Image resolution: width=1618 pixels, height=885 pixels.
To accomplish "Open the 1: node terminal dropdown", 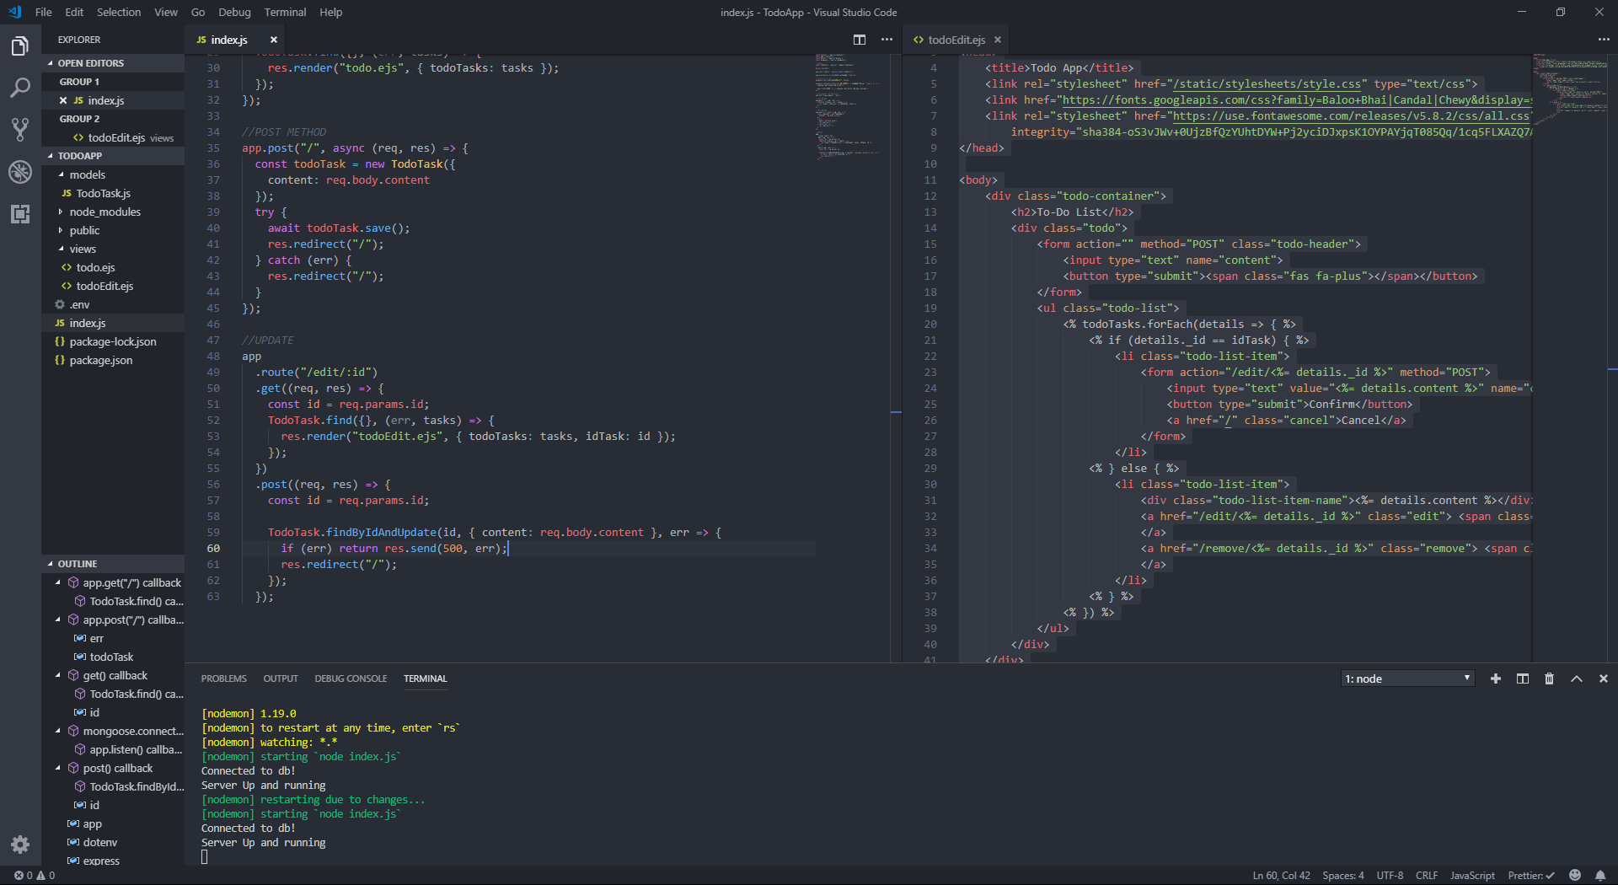I will 1406,678.
